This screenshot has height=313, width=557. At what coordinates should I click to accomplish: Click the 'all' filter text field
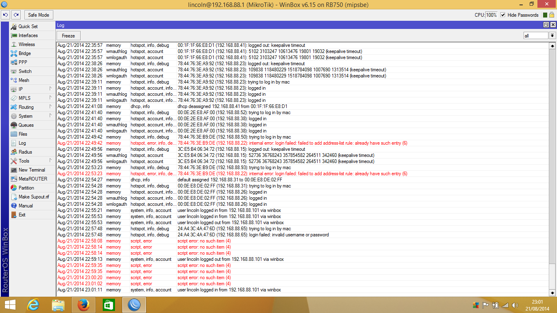[x=536, y=36]
